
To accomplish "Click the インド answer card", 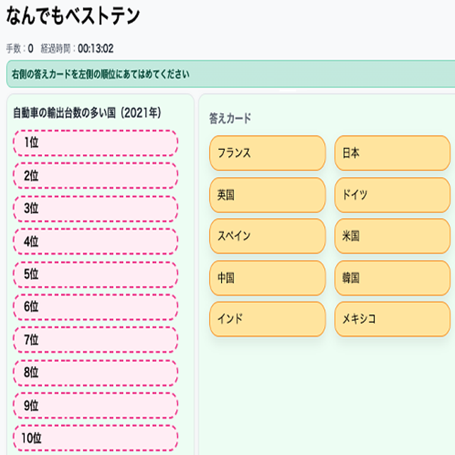I will coord(267,318).
